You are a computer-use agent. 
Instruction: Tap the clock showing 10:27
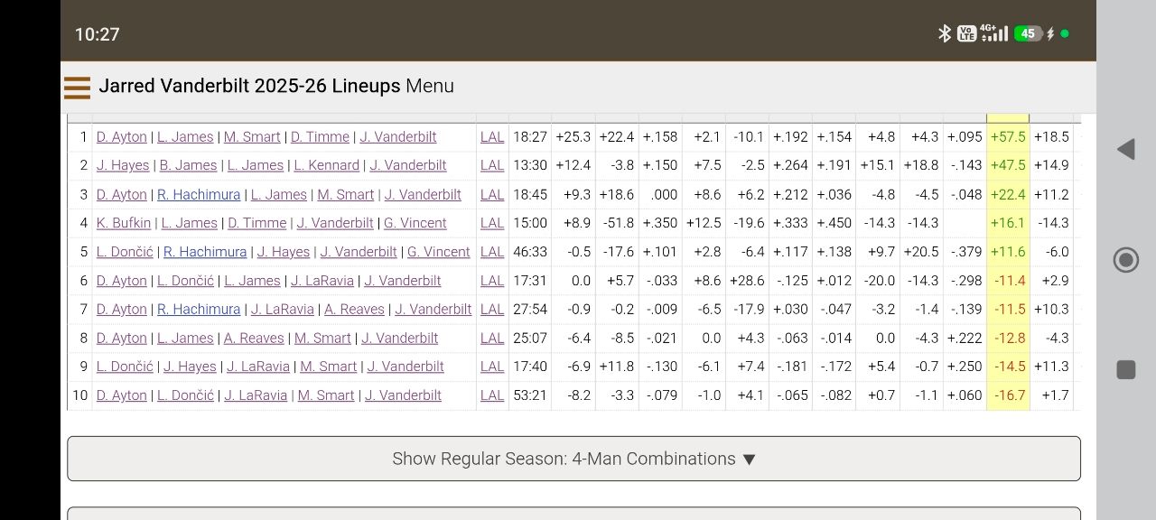(97, 34)
